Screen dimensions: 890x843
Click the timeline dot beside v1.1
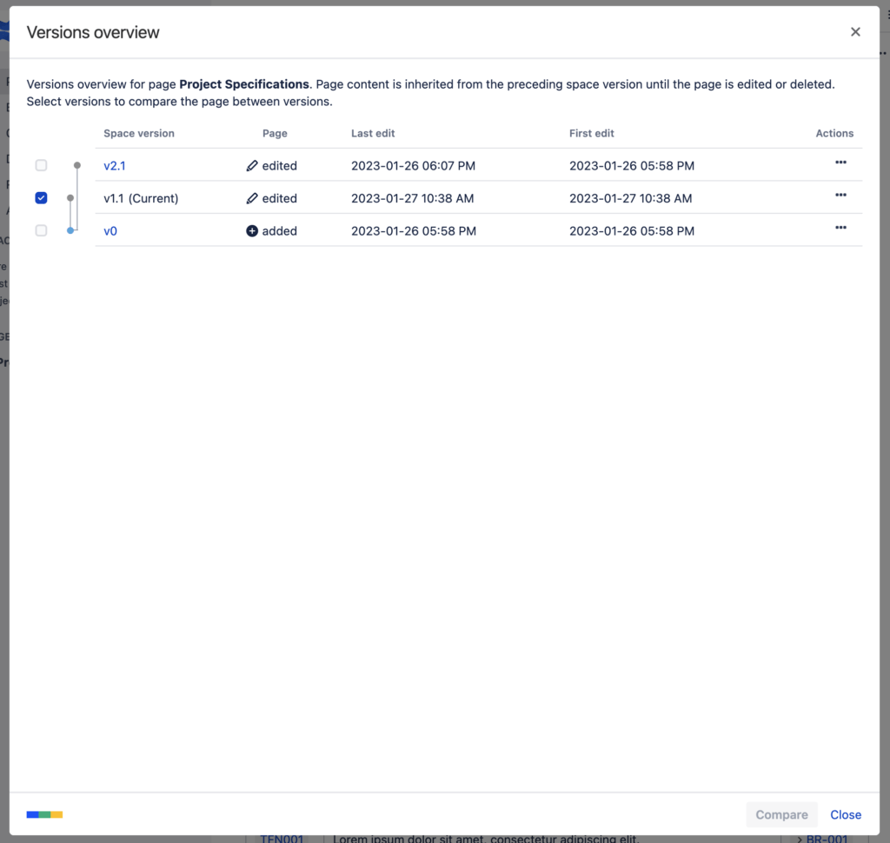pyautogui.click(x=70, y=198)
